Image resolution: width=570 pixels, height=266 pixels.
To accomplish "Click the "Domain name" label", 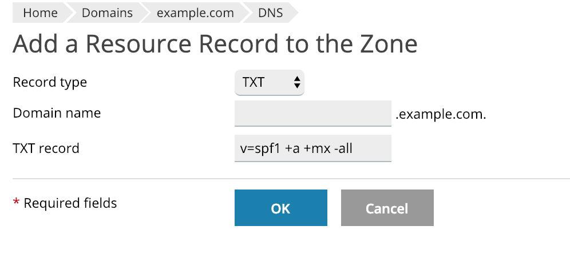I will pyautogui.click(x=57, y=113).
